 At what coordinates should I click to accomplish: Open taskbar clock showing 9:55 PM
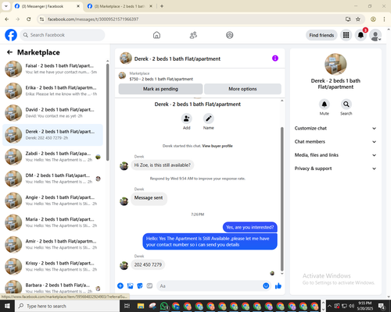coord(365,306)
